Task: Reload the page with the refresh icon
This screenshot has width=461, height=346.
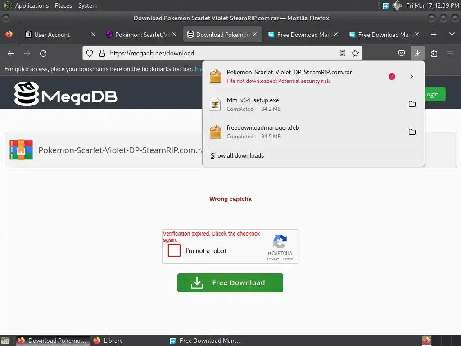Action: coord(43,54)
